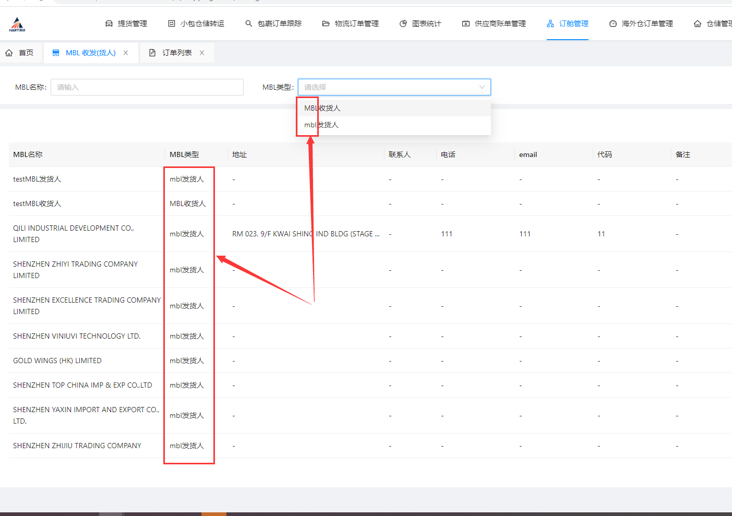Image resolution: width=732 pixels, height=516 pixels.
Task: Open the 小包仓储转运 menu
Action: [x=196, y=23]
